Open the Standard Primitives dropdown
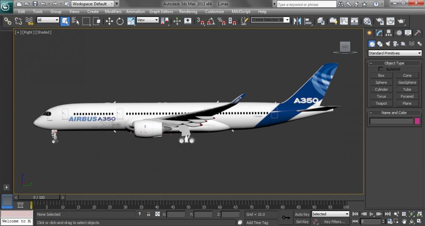Image resolution: width=425 pixels, height=226 pixels. click(395, 53)
